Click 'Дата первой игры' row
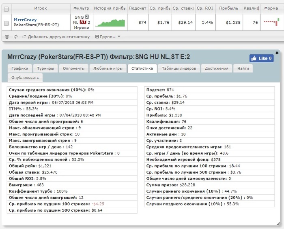This screenshot has height=229, width=284. (x=72, y=102)
